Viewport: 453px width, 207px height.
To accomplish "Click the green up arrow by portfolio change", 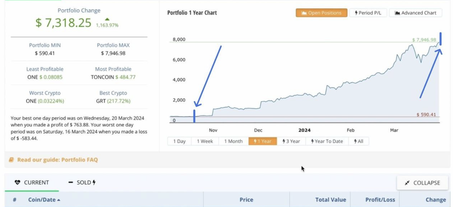I will tap(107, 19).
